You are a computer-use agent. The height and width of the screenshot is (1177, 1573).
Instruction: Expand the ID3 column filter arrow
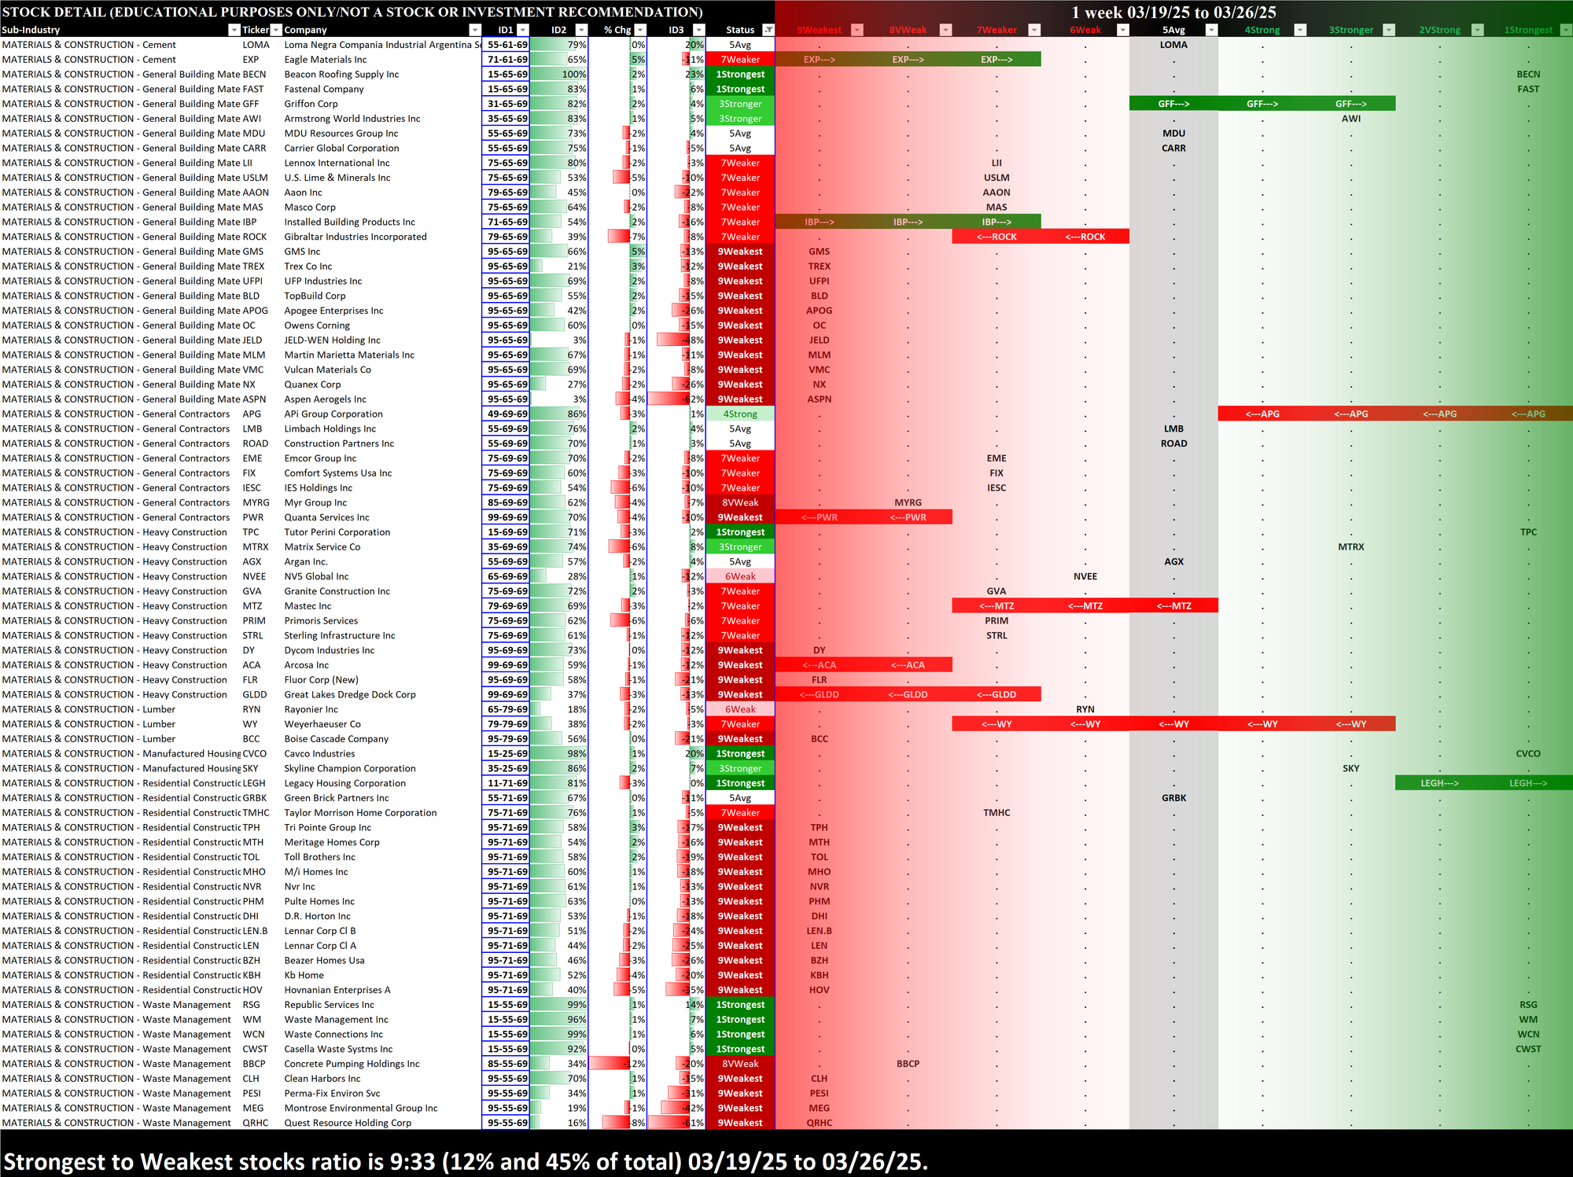pos(698,30)
